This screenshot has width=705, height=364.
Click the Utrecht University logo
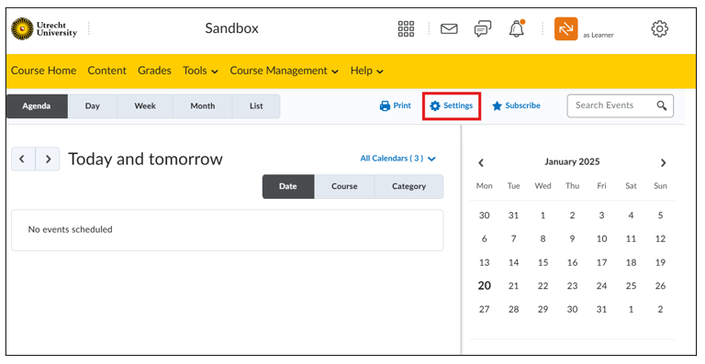pos(44,28)
